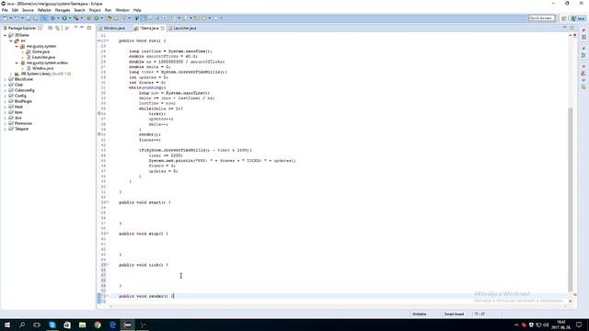Open File Explorer from the taskbar

[82, 325]
